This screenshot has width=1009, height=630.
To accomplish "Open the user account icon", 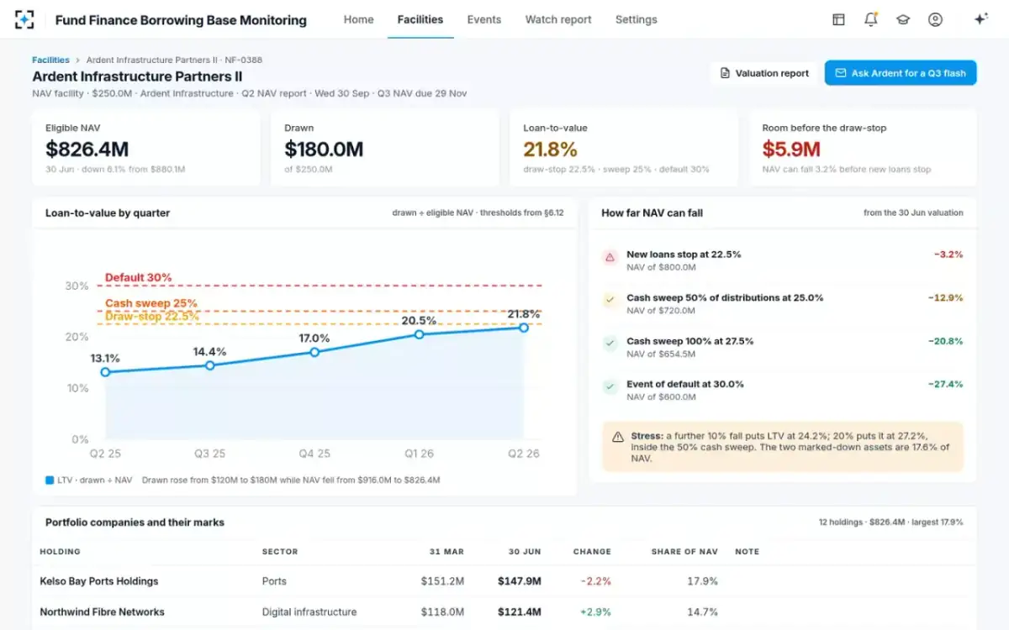I will click(935, 19).
